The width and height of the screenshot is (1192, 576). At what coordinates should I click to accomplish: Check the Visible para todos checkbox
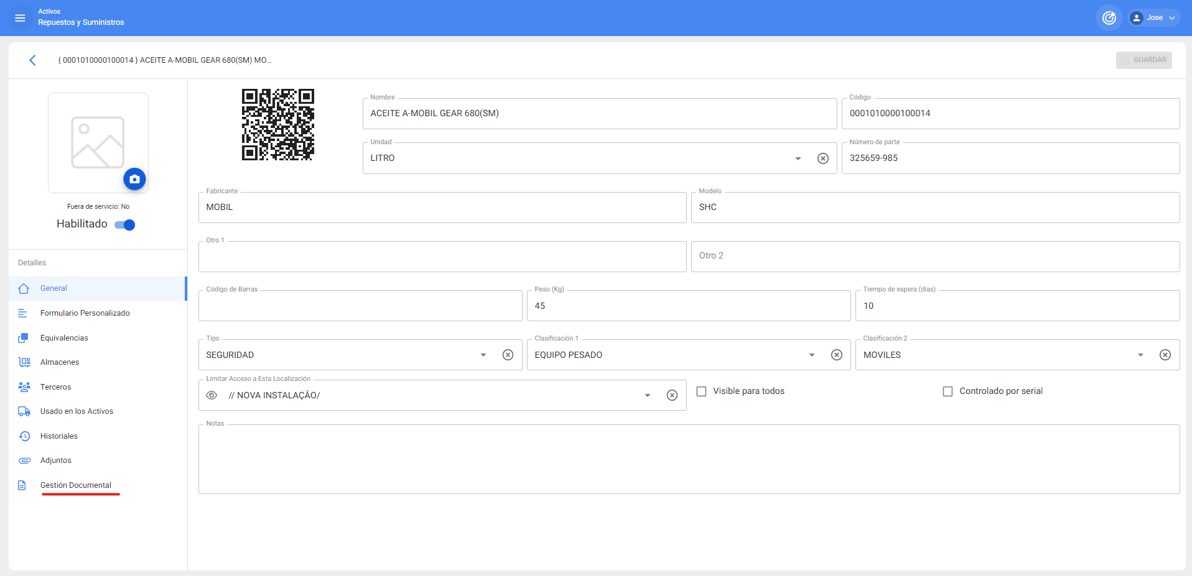701,391
